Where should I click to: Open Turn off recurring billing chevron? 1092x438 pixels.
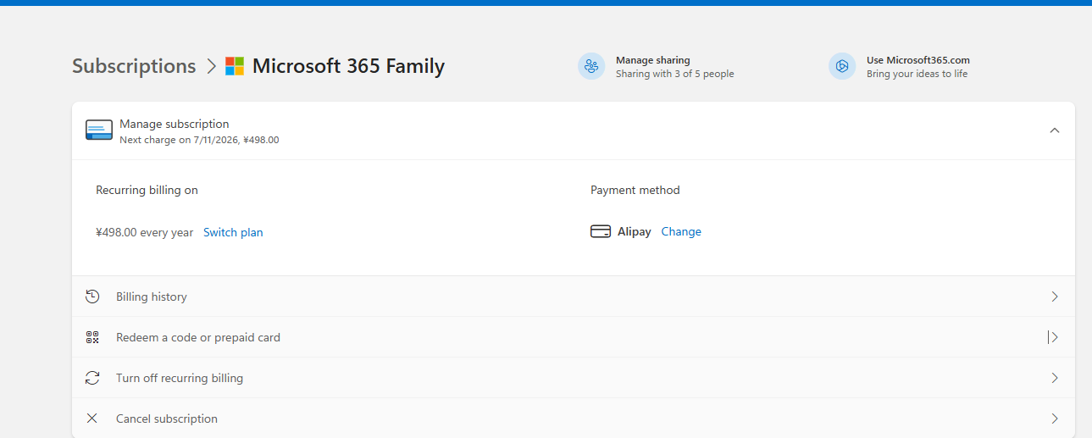(x=1055, y=378)
